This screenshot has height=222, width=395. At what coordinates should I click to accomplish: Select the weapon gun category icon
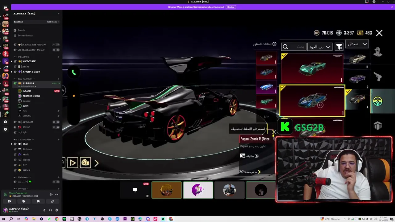[x=378, y=76]
